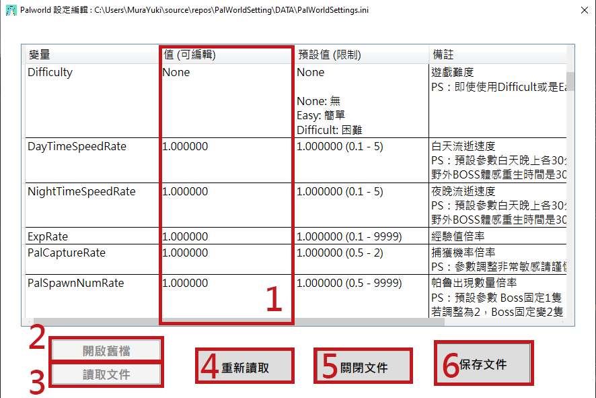Click the 經驗值倍率 note text

tap(457, 236)
